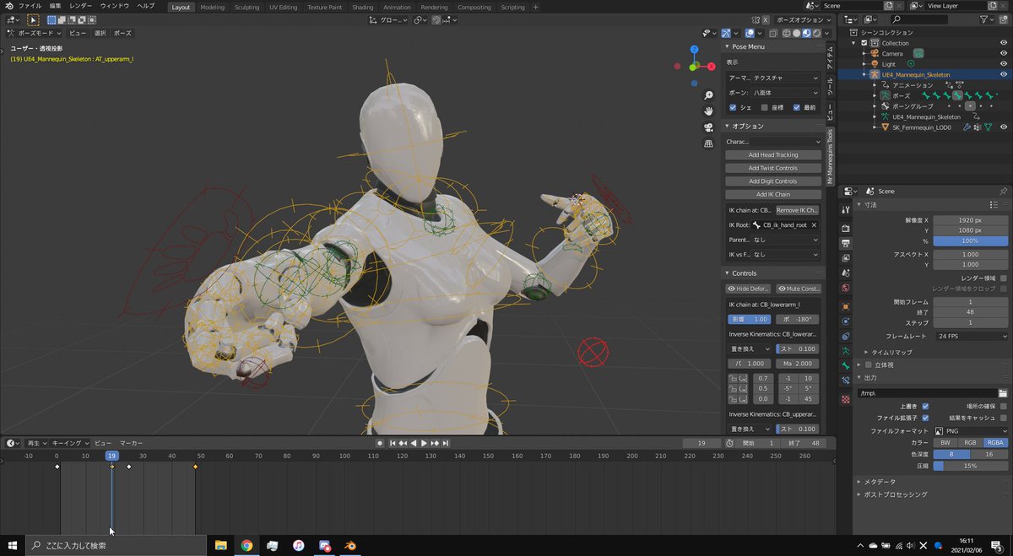Hide the Light with its eye icon
Image resolution: width=1013 pixels, height=556 pixels.
click(1004, 64)
